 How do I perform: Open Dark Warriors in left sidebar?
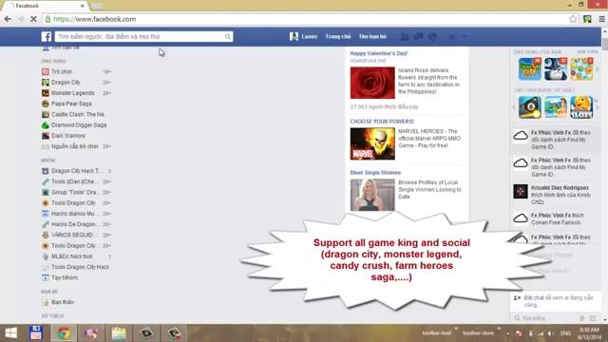click(67, 136)
